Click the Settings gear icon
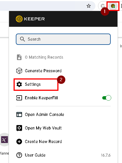Screen dimensions: 122x163 pos(19,84)
